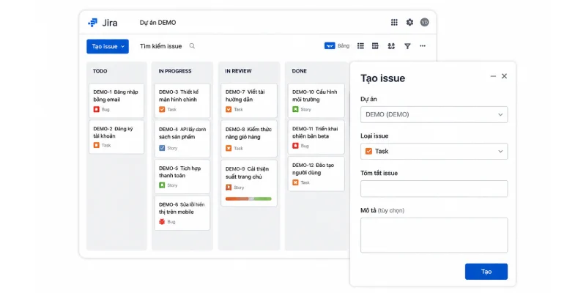The image size is (586, 293).
Task: Click the IN REVIEW column header
Action: tap(239, 71)
